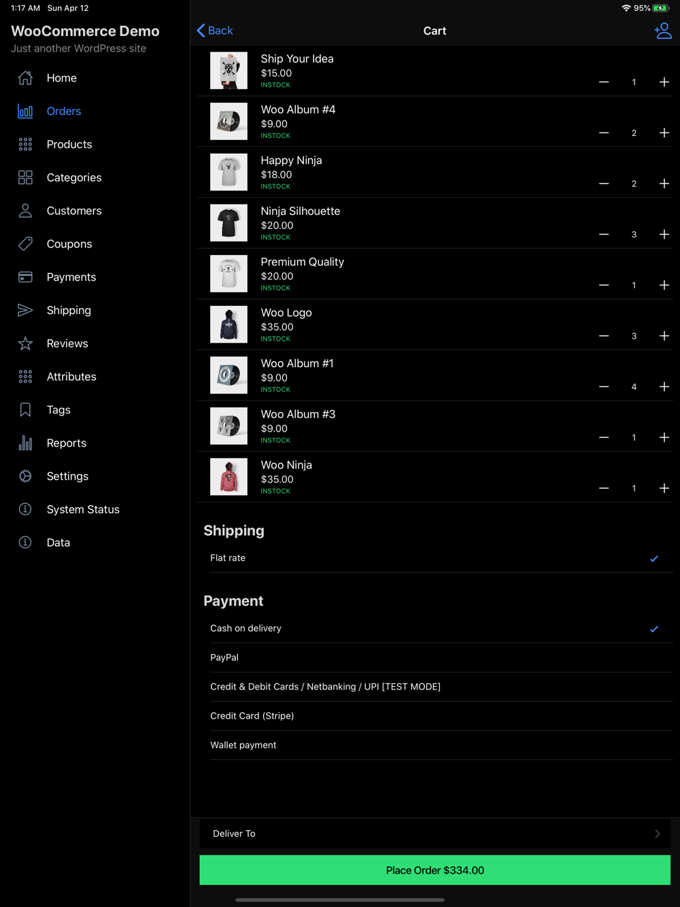Increase Woo Album #4 quantity
The height and width of the screenshot is (907, 680).
click(664, 133)
